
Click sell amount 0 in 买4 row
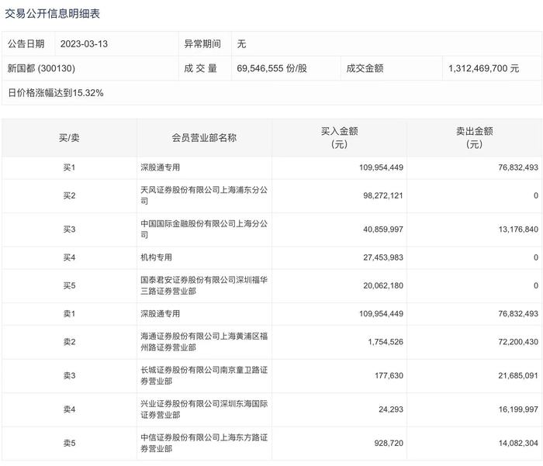tap(536, 257)
